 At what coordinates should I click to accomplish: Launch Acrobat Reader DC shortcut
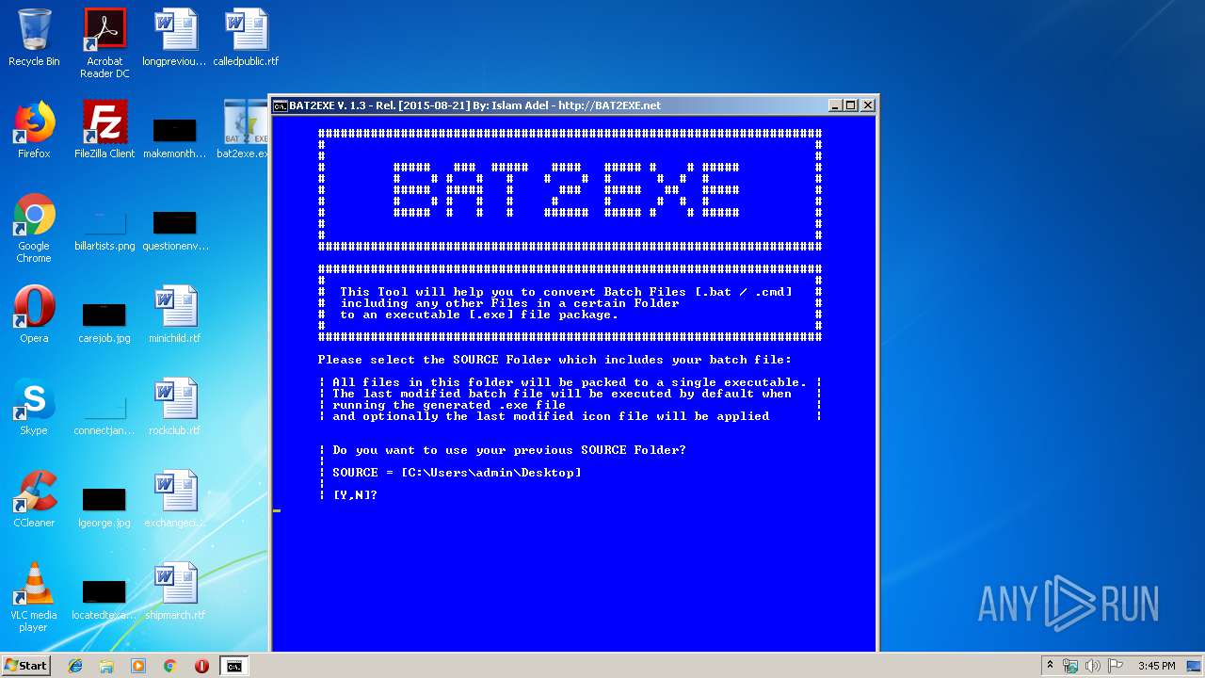tap(104, 42)
